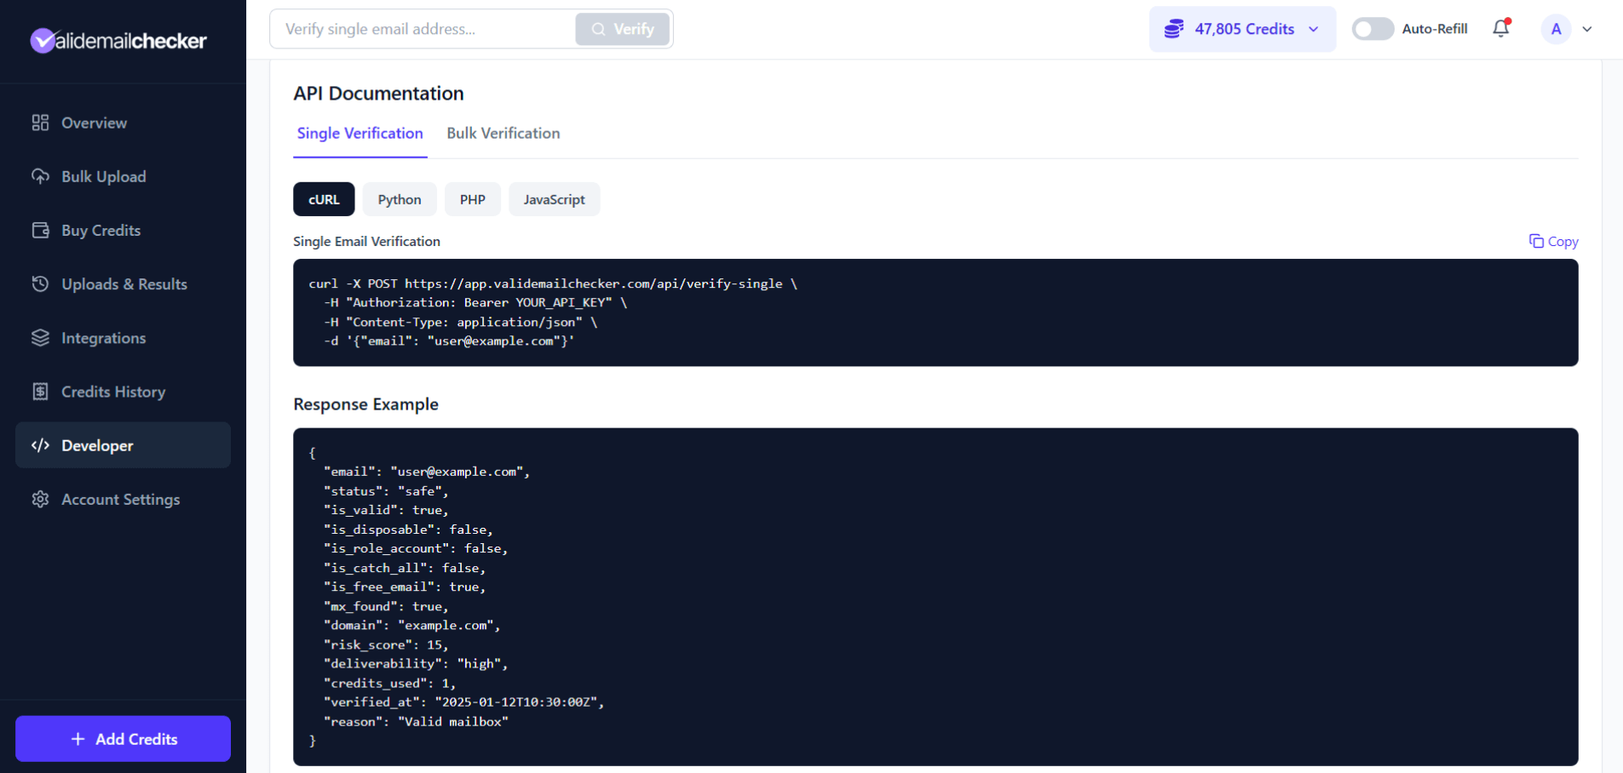Image resolution: width=1623 pixels, height=773 pixels.
Task: Open Uploads & Results history icon
Action: pyautogui.click(x=40, y=283)
